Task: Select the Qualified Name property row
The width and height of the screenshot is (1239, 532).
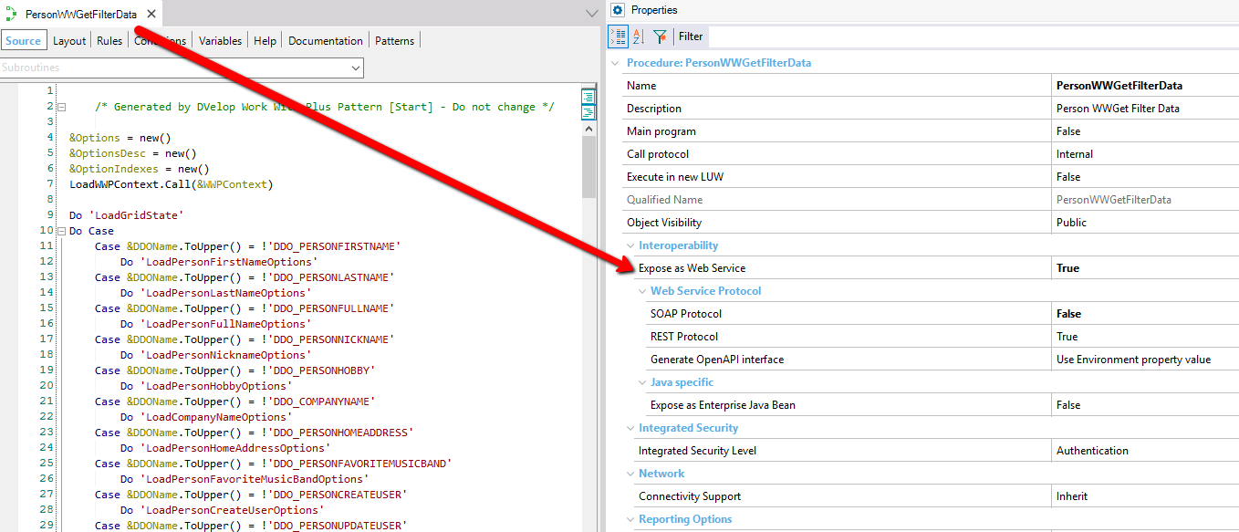Action: [x=930, y=200]
